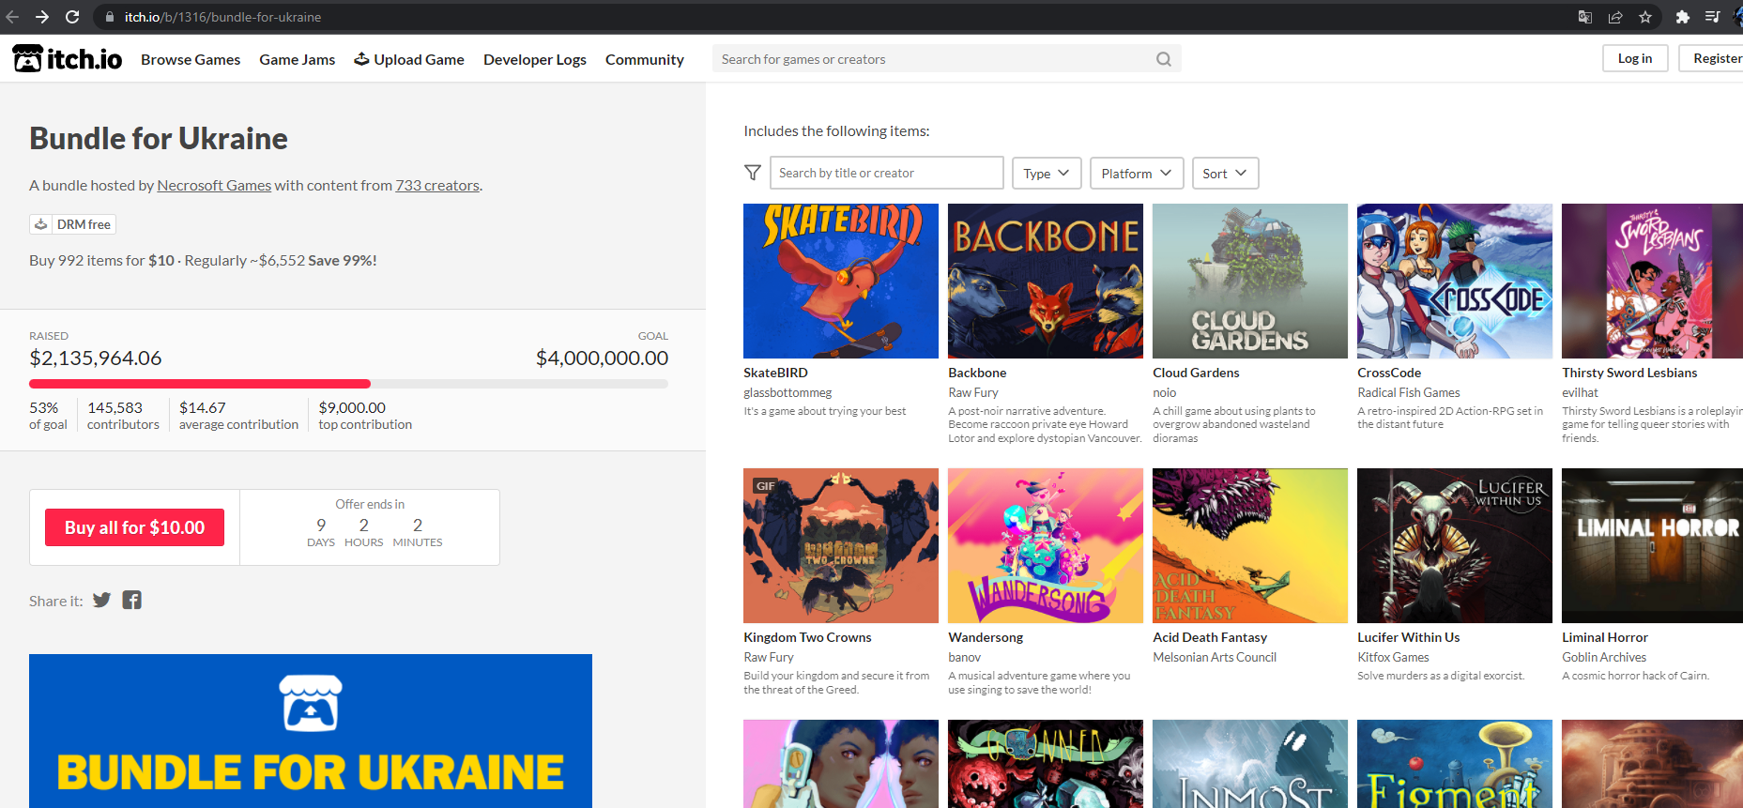Click the Liminal Horror title link
The width and height of the screenshot is (1743, 808).
click(1605, 637)
